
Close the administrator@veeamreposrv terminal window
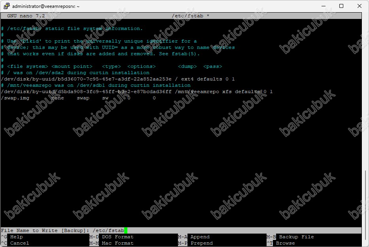[x=360, y=6]
